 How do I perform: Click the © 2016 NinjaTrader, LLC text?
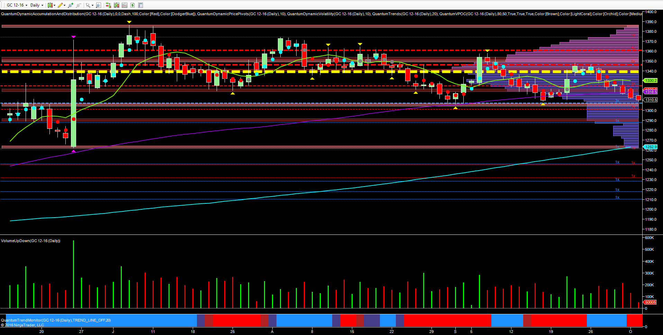click(x=22, y=325)
